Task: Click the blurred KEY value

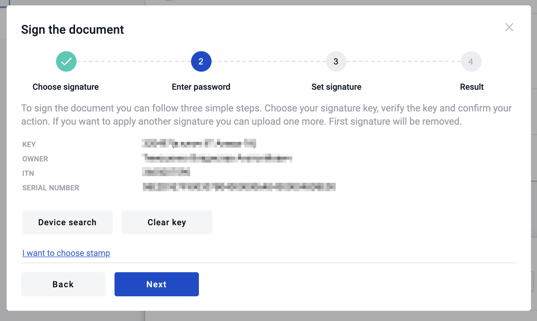Action: coord(199,143)
